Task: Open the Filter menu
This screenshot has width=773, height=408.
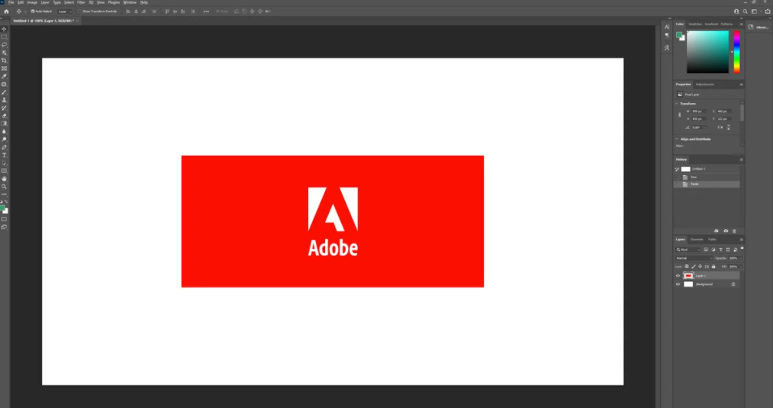Action: (81, 2)
